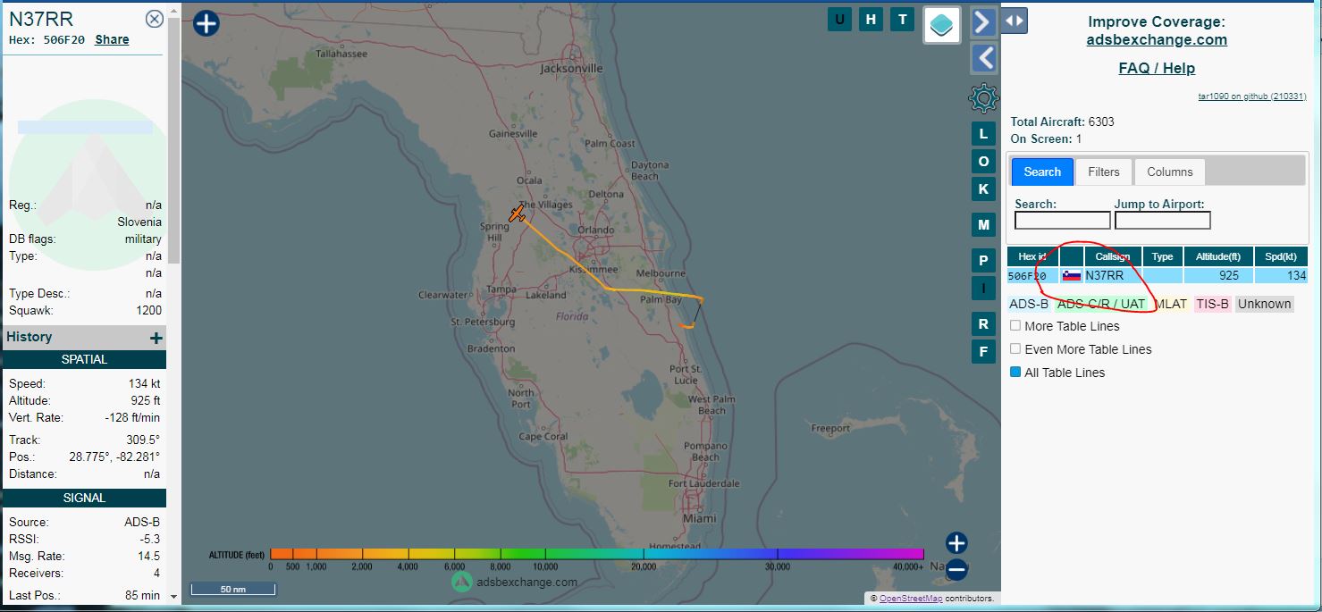Open the map layers selector

pyautogui.click(x=941, y=25)
